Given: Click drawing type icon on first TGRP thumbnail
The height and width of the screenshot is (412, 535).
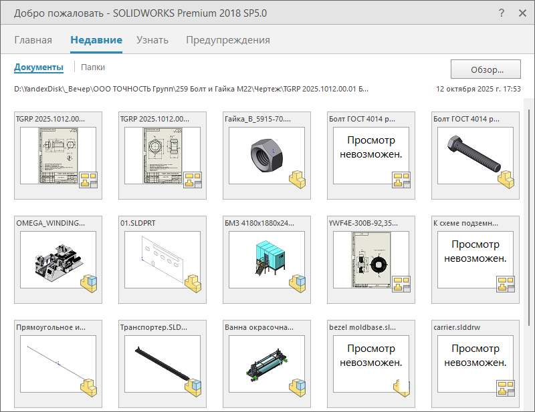Looking at the screenshot, I should pyautogui.click(x=89, y=179).
